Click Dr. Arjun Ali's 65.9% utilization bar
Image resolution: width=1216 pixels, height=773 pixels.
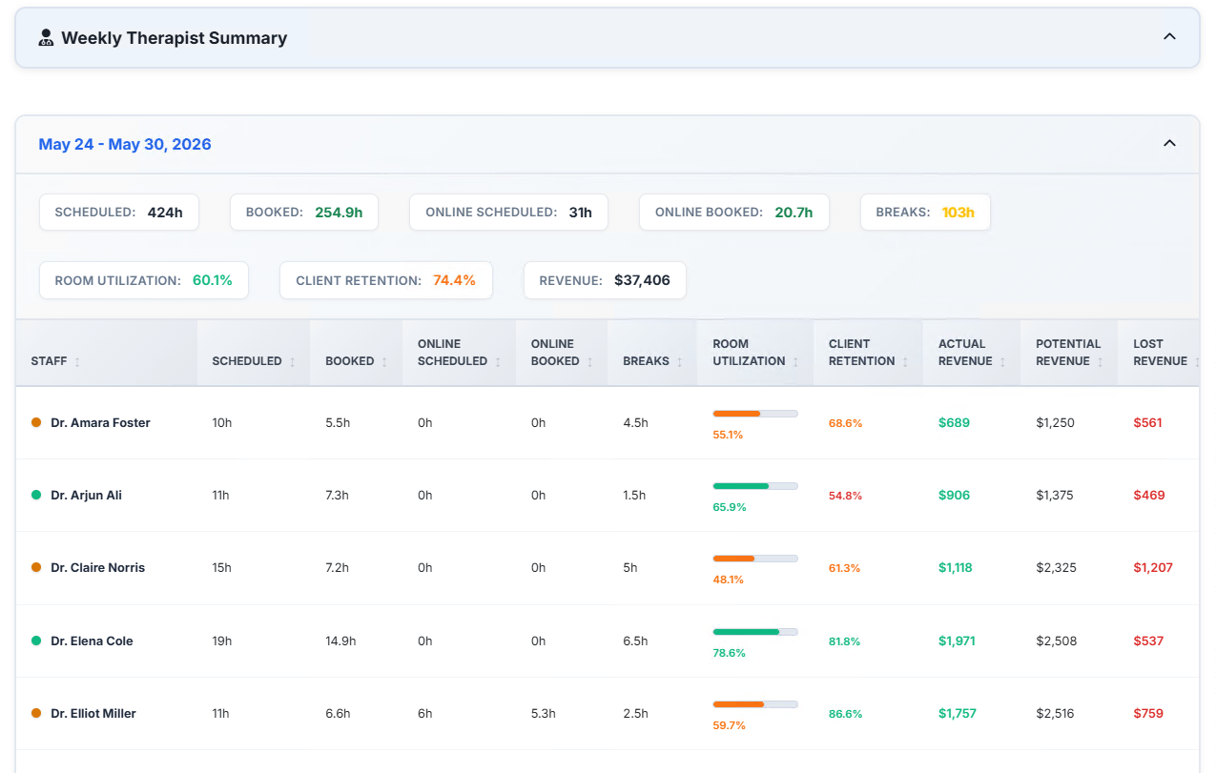click(755, 486)
